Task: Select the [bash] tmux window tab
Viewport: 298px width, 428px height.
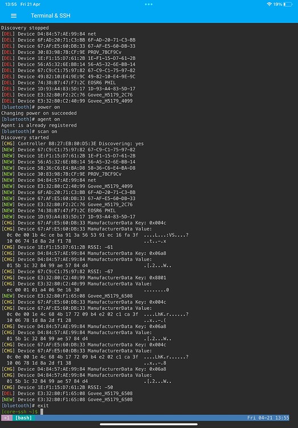Action: [23, 418]
